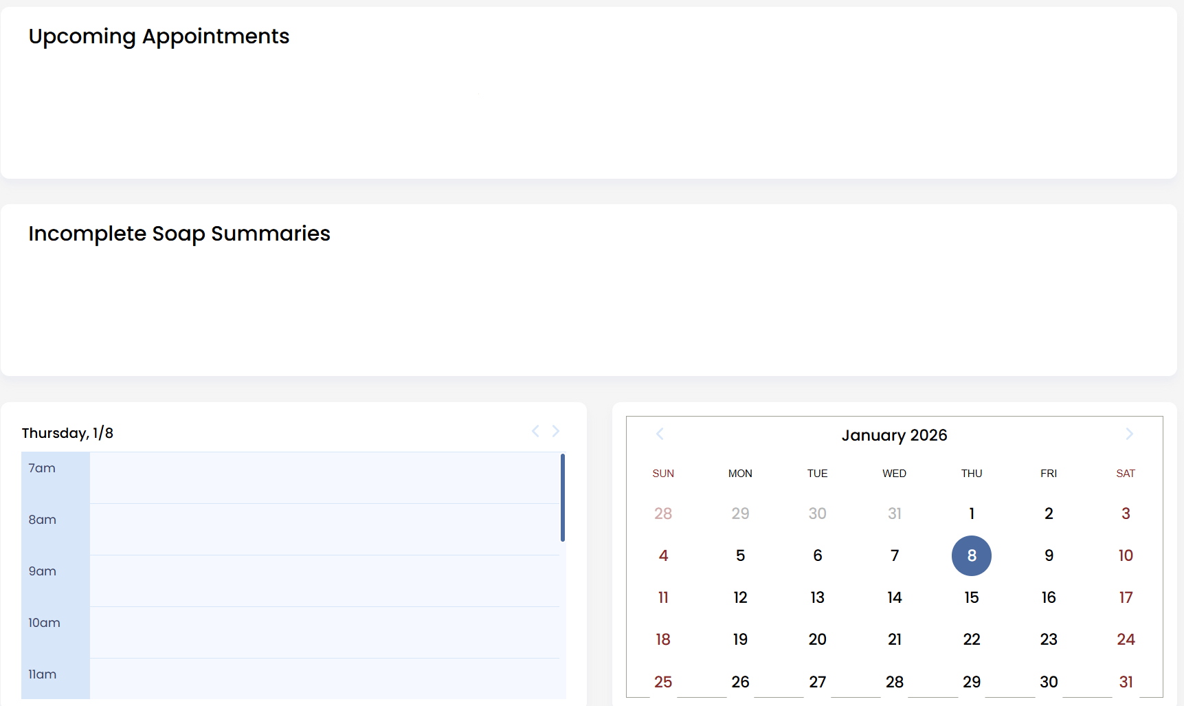
Task: Pick Saturday January 31 date
Action: coord(1126,681)
